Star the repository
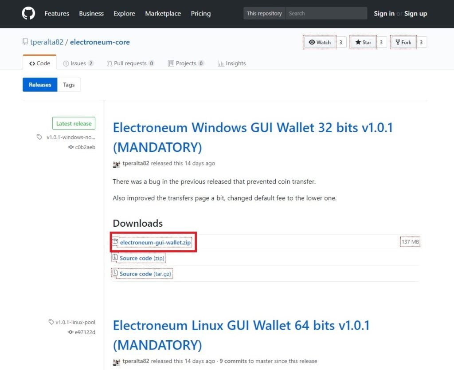Screen dimensions: 454x370 coord(363,42)
